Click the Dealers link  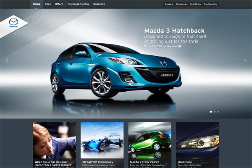169,4
